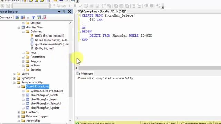
Task: Collapse the BEGIN code outline block
Action: click(x=80, y=32)
